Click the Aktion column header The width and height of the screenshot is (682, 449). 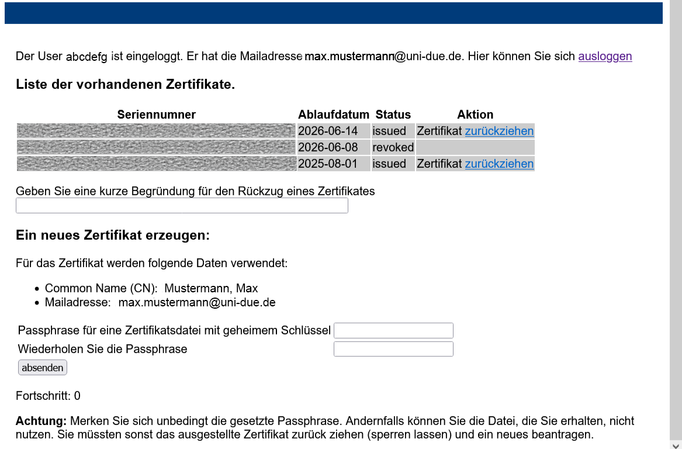(475, 115)
